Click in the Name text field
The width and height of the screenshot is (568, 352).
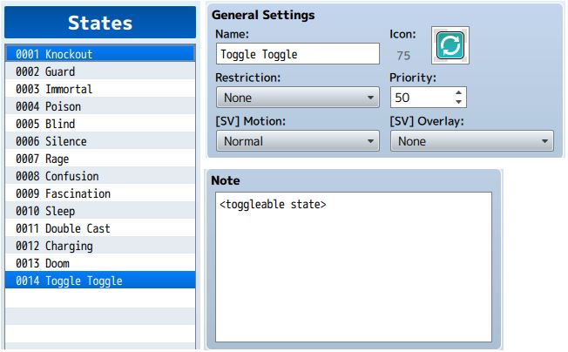pos(298,54)
